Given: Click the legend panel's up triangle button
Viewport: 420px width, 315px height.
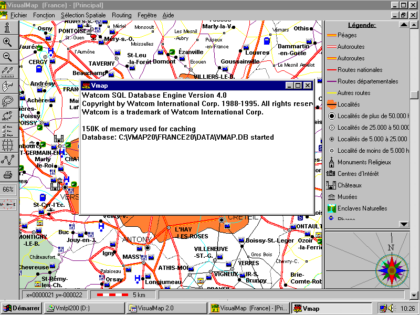Looking at the screenshot, I should pos(404,25).
